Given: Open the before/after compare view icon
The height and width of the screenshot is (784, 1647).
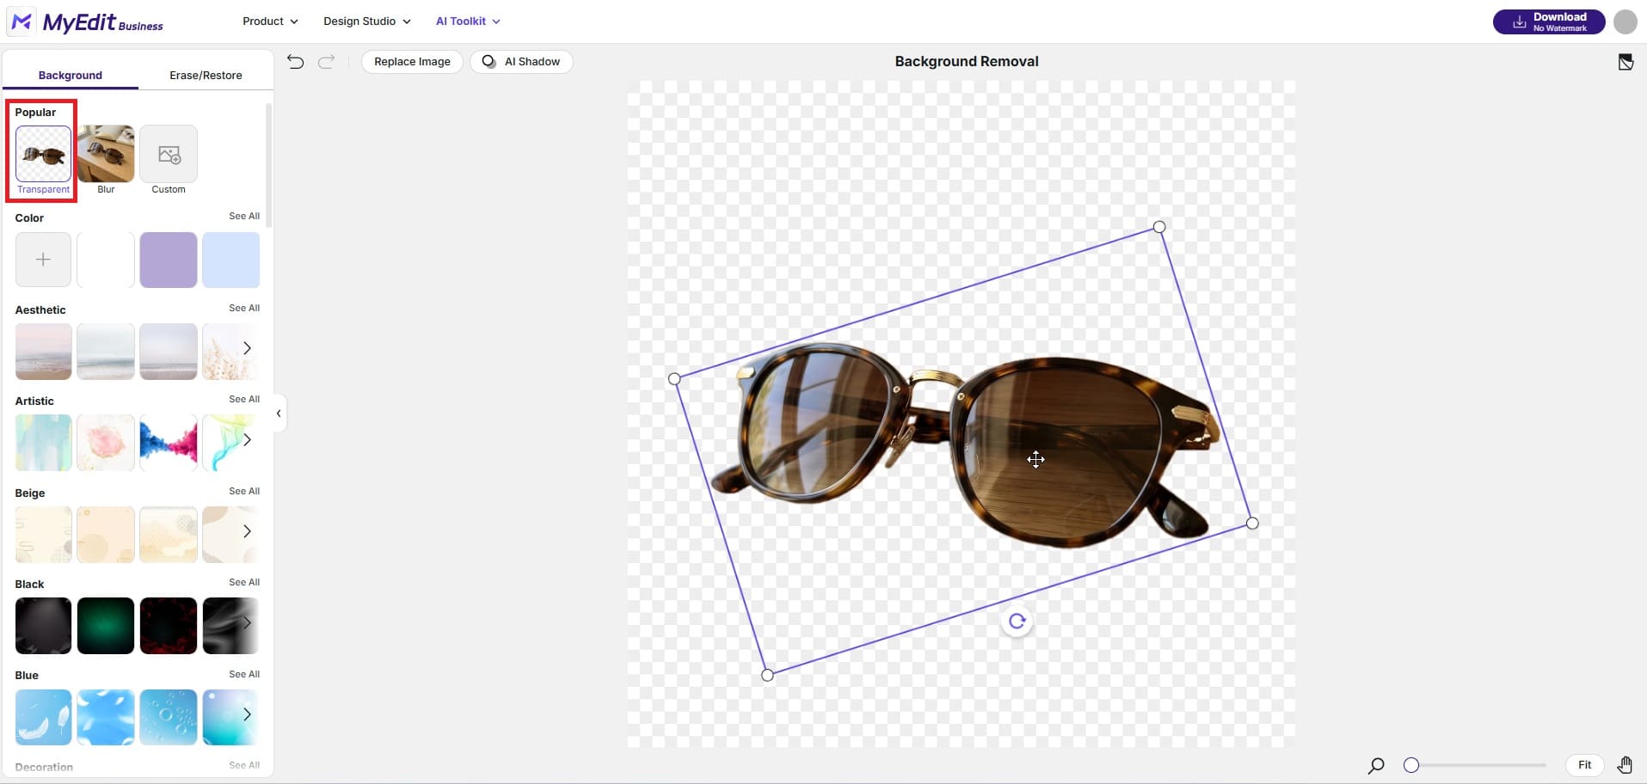Looking at the screenshot, I should tap(1625, 61).
